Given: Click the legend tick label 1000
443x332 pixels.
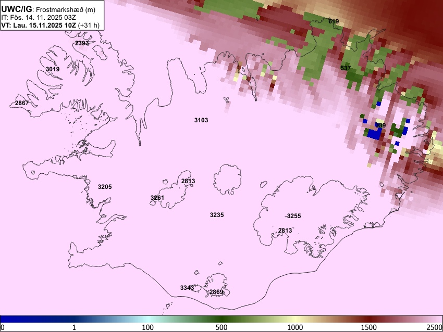Looking at the screenshot, I should [295, 327].
